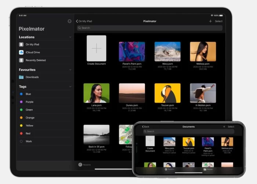Open the partially hidden Foliage thumbnail on iPad
The image size is (257, 184).
[126, 134]
